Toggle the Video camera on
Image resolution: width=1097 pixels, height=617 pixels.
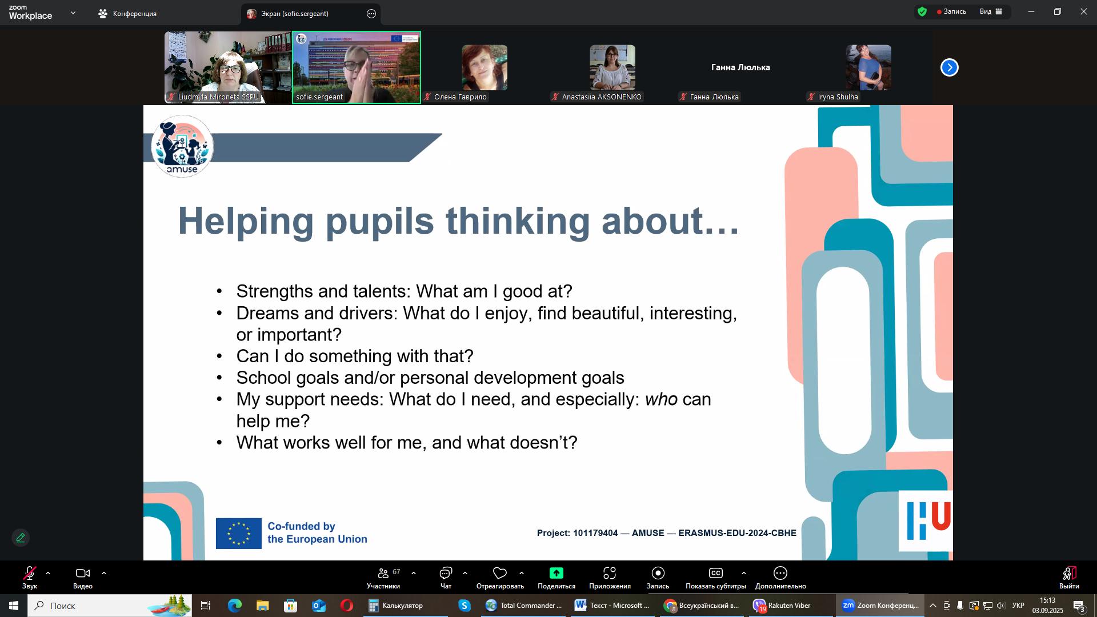(x=83, y=573)
